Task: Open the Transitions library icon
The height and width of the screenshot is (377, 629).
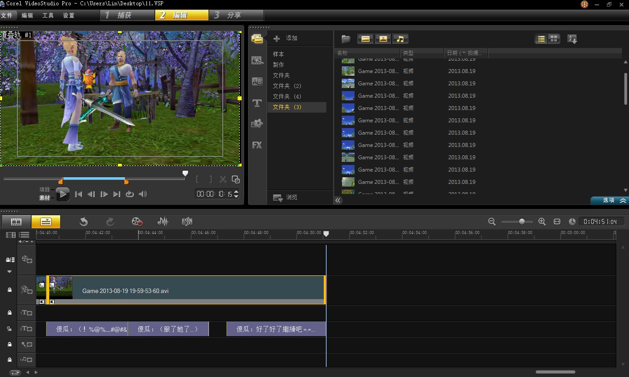Action: click(x=257, y=60)
